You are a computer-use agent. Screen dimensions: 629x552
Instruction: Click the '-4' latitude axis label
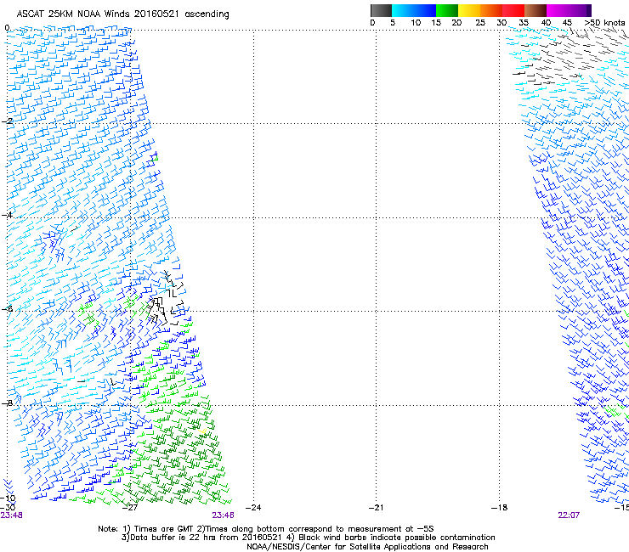coord(7,215)
